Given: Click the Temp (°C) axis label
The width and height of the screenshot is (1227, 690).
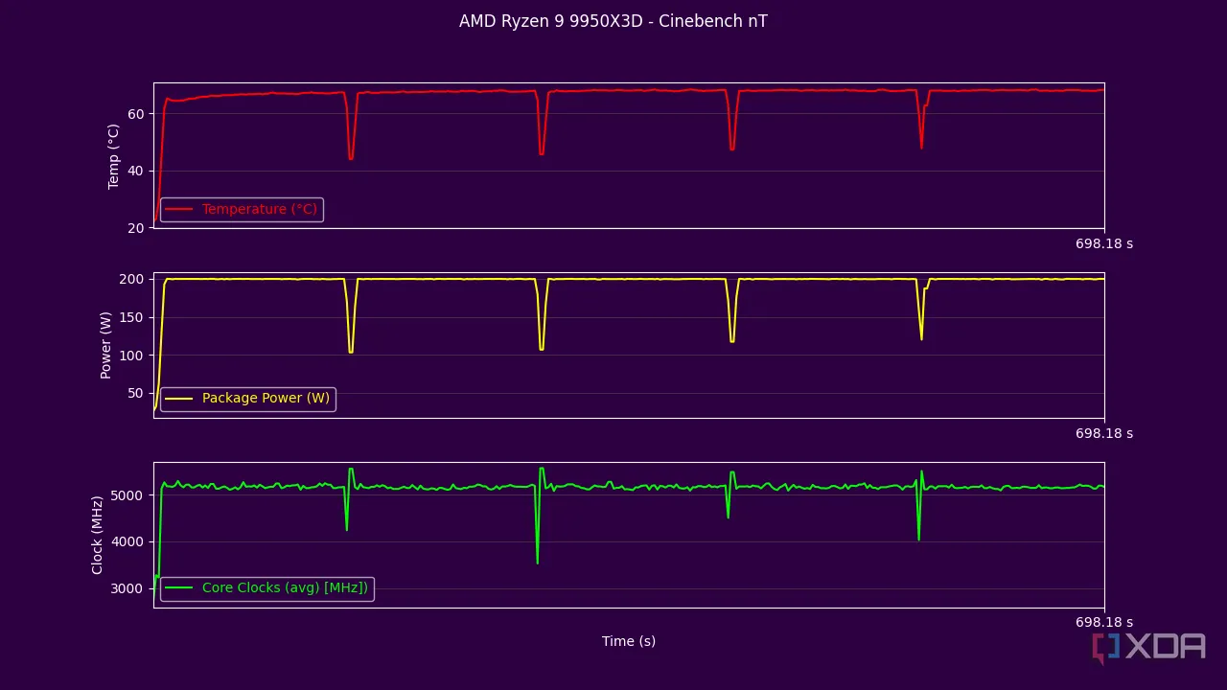Looking at the screenshot, I should click(x=112, y=153).
